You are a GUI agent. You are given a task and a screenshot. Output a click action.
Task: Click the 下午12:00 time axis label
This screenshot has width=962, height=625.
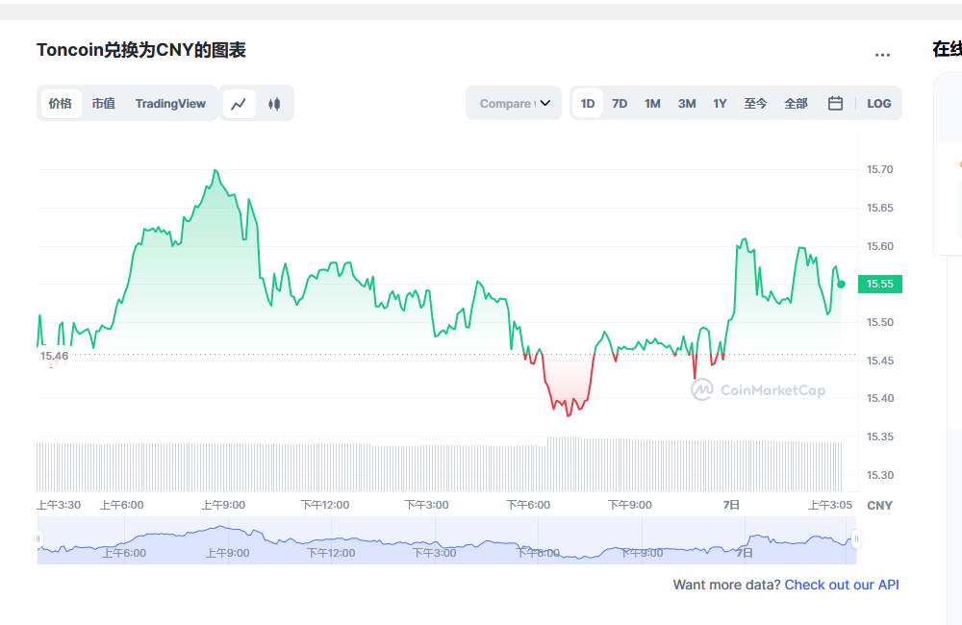click(324, 505)
